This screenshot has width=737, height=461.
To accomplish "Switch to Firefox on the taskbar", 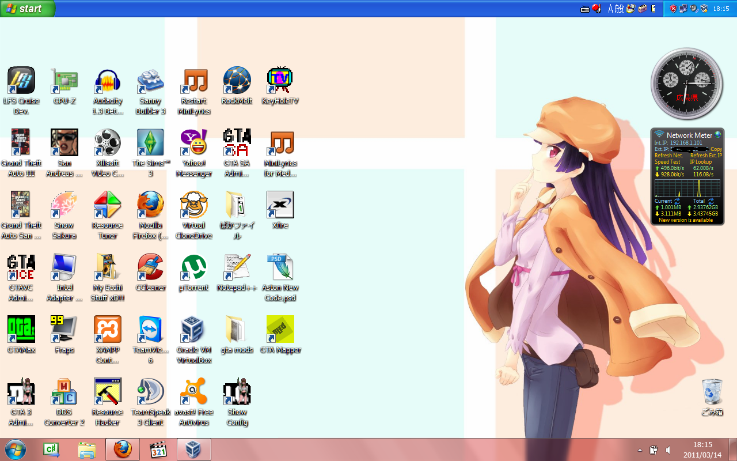I will [x=123, y=449].
